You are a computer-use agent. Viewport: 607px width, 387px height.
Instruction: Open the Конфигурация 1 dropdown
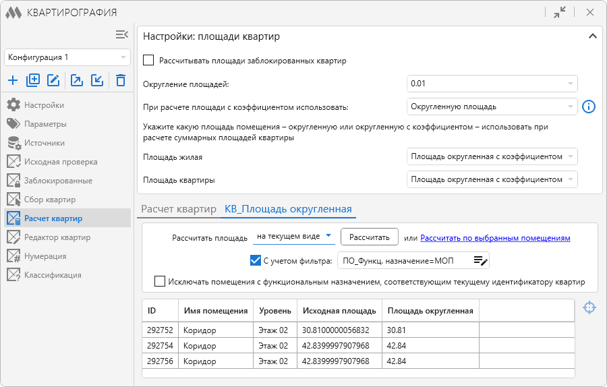(x=67, y=57)
